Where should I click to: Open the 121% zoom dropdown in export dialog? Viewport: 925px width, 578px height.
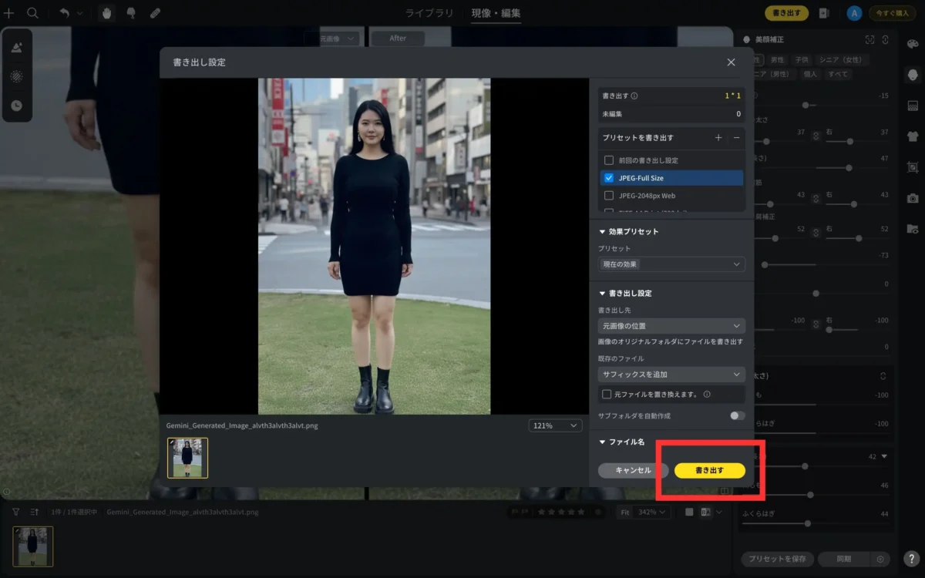[x=556, y=425]
